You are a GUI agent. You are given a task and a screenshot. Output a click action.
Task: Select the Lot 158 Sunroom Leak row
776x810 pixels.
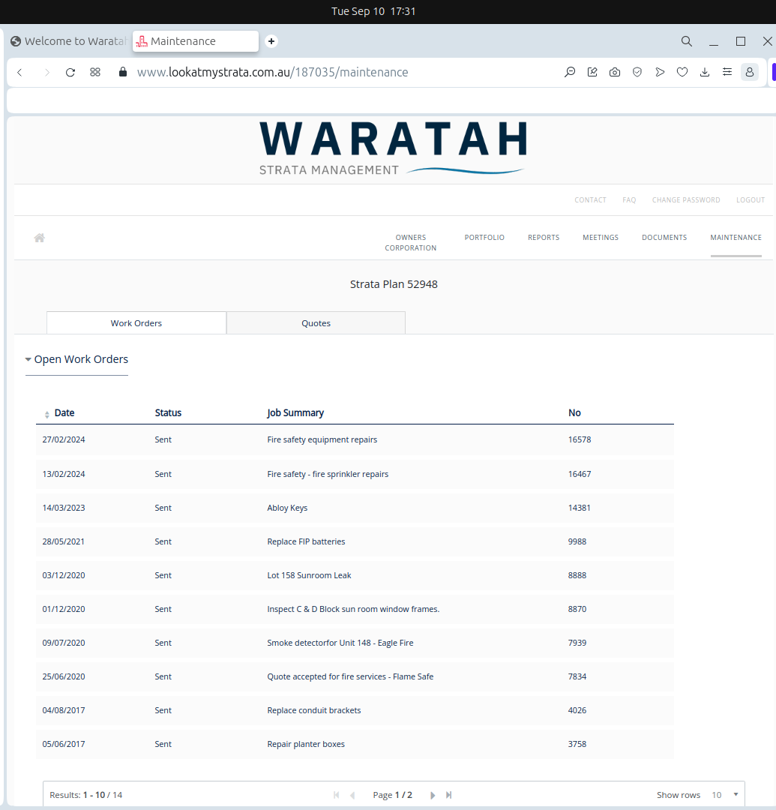click(355, 575)
